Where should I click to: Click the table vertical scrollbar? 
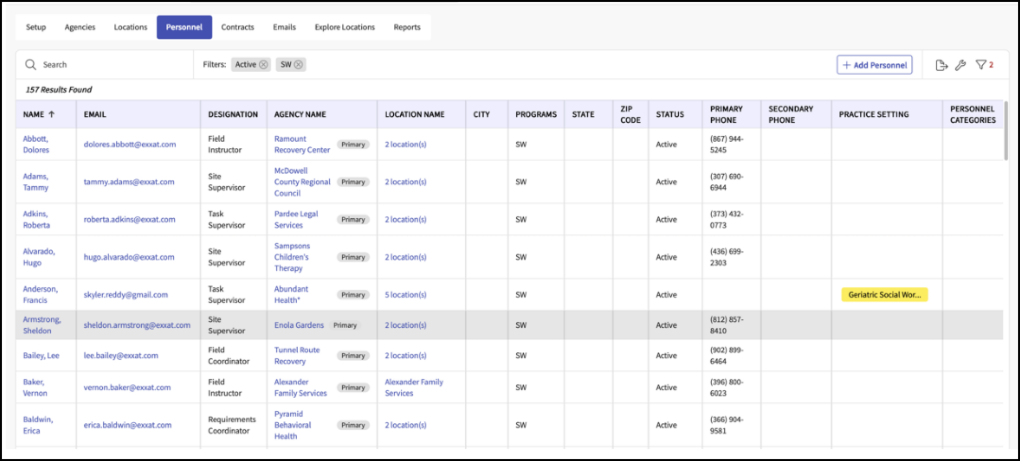tap(1006, 130)
